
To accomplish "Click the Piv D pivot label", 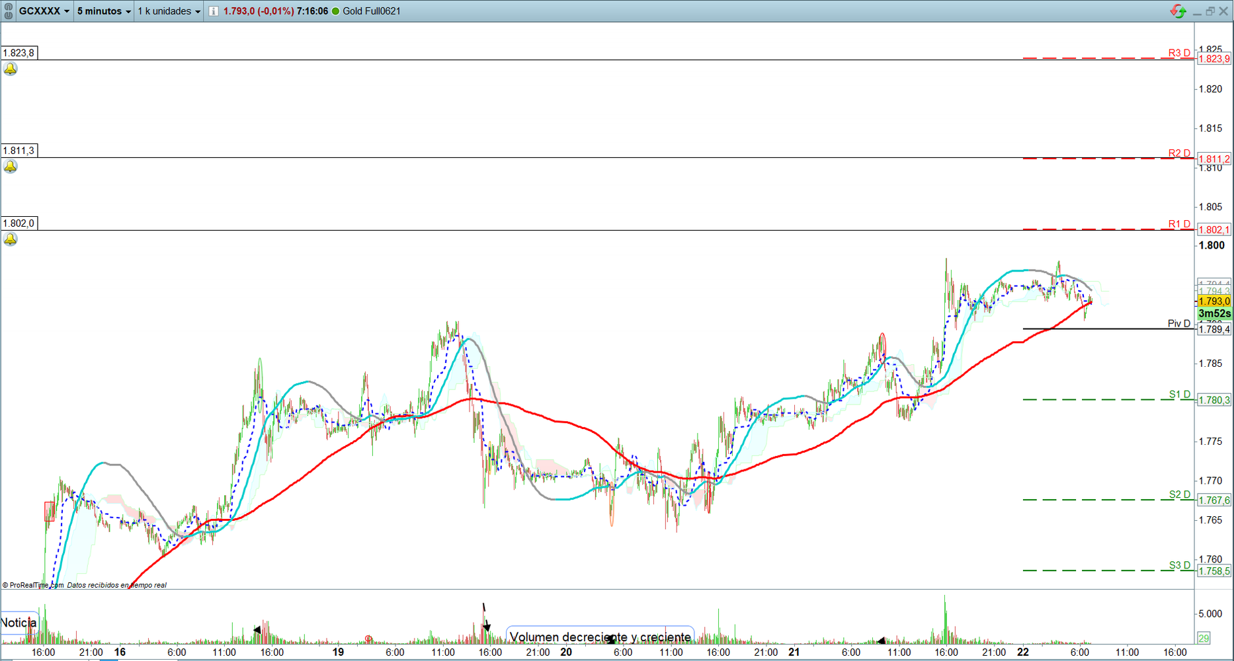I will click(1179, 324).
